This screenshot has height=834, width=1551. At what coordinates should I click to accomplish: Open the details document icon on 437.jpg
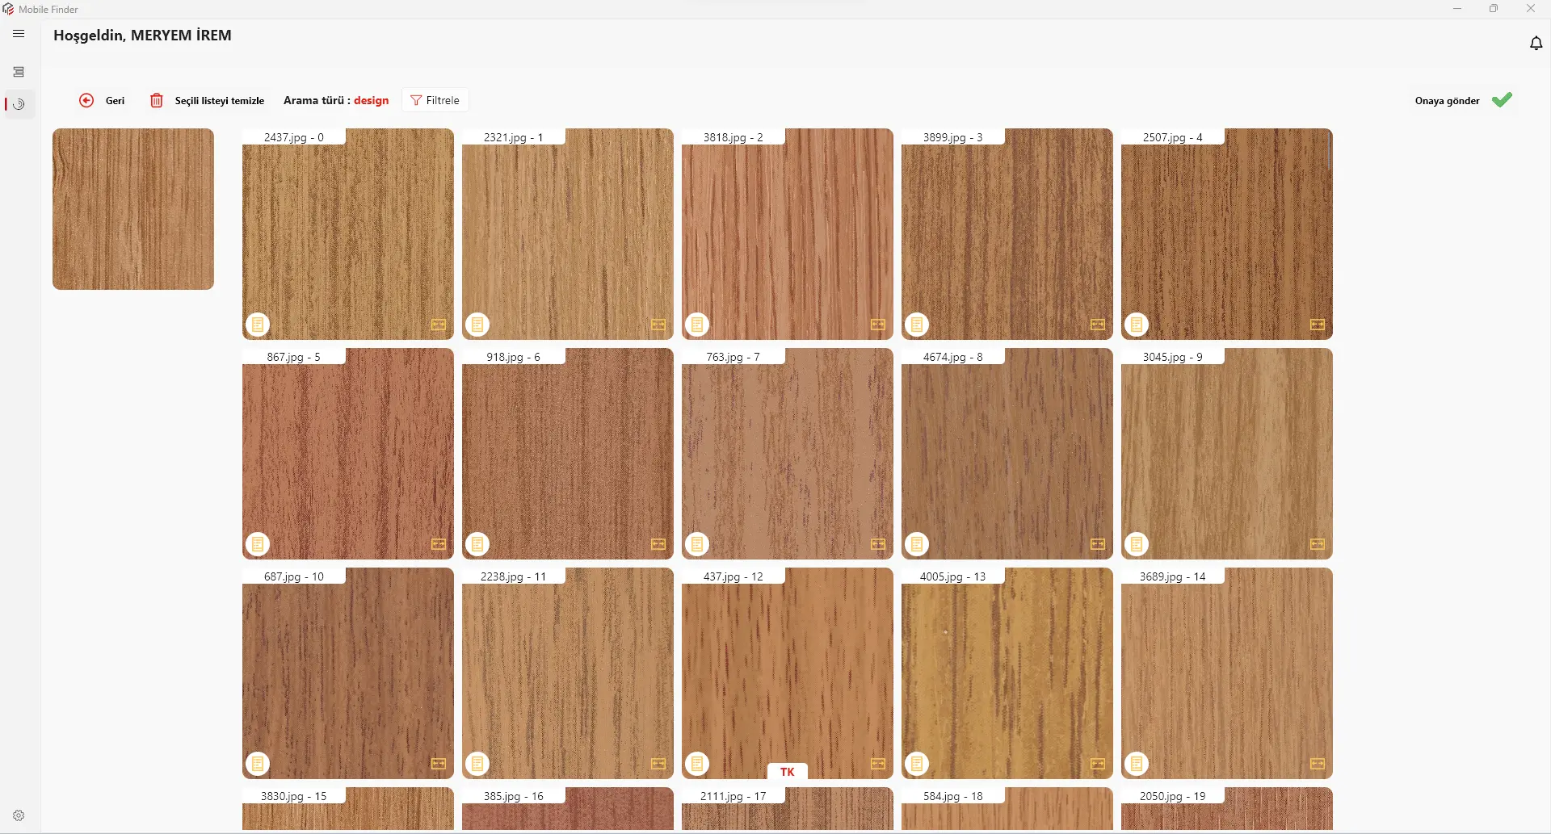click(x=697, y=764)
